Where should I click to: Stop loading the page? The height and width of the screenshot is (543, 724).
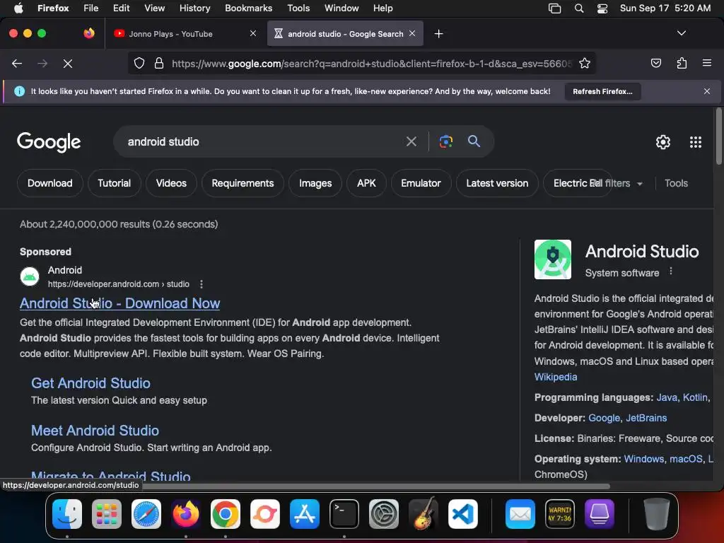tap(68, 63)
